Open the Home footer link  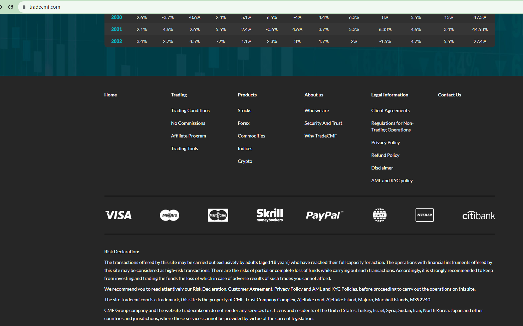[110, 95]
